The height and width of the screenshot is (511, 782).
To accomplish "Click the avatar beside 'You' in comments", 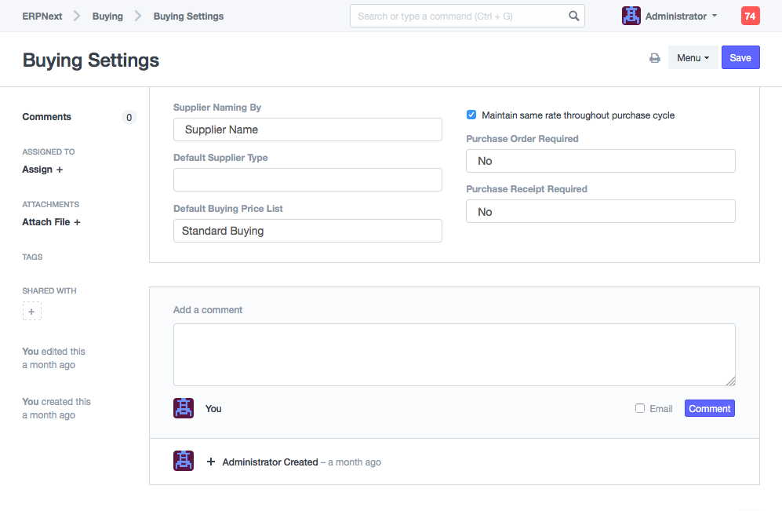I will coord(183,408).
